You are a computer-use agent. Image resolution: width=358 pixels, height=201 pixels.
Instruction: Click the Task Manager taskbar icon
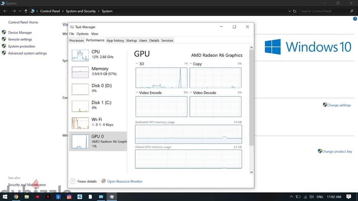[x=111, y=197]
